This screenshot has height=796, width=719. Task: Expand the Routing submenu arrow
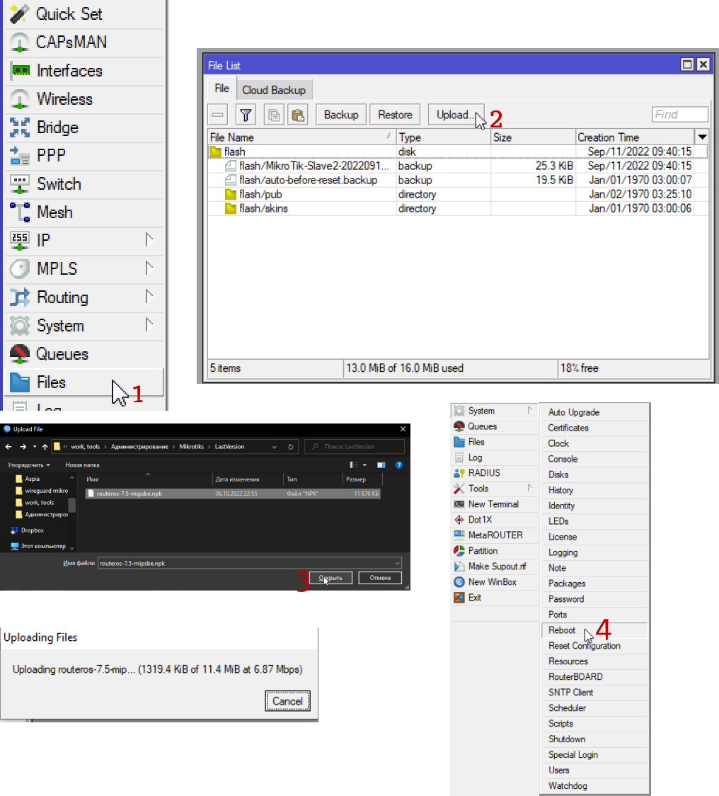pos(149,297)
